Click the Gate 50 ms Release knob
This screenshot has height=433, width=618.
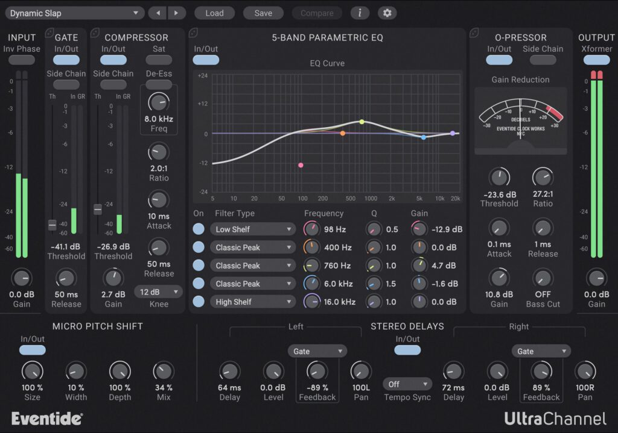coord(66,278)
